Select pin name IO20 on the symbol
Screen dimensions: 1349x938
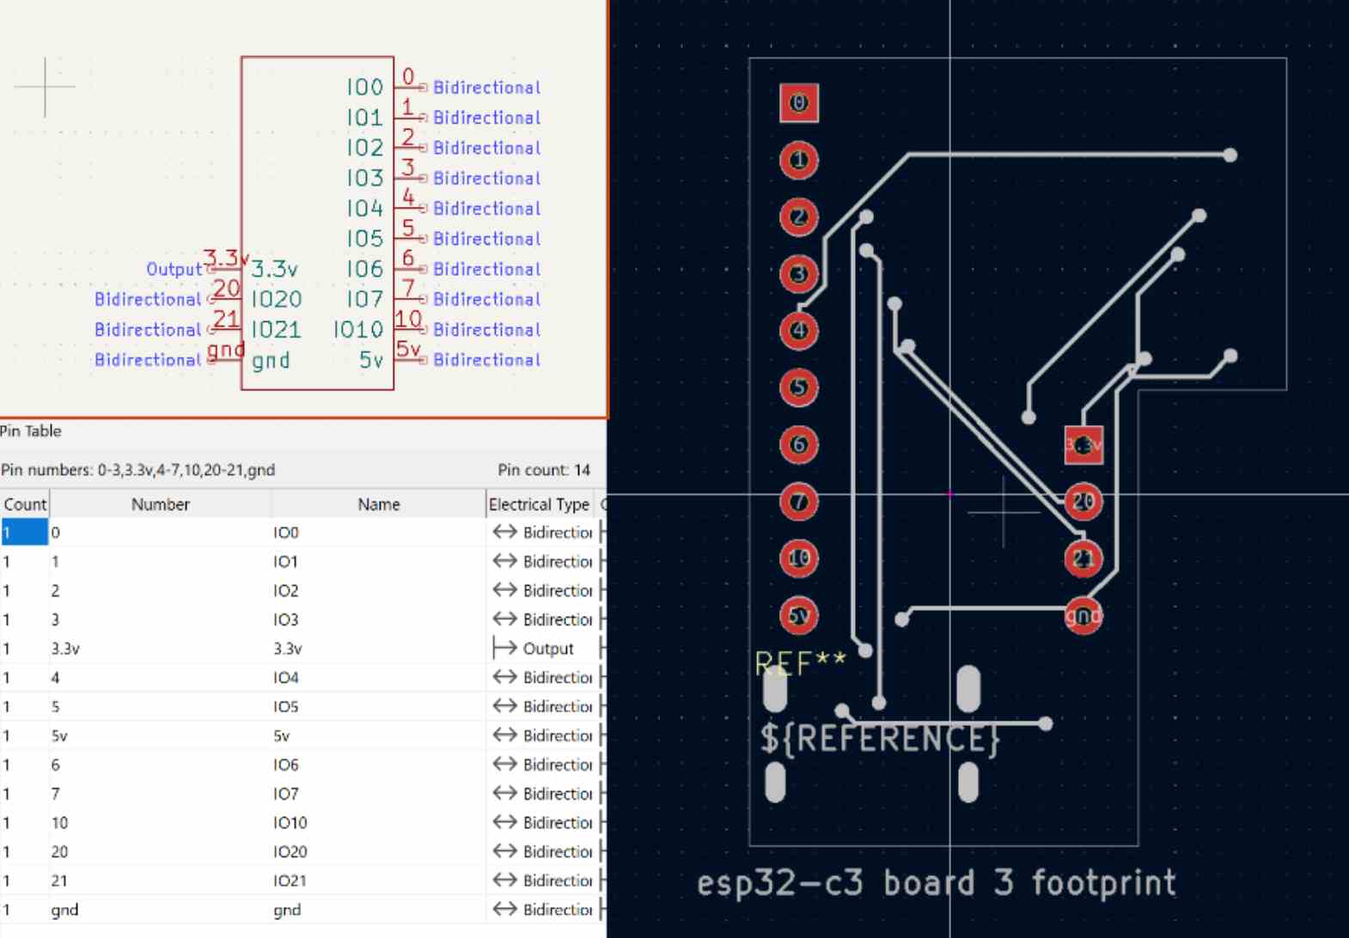277,299
